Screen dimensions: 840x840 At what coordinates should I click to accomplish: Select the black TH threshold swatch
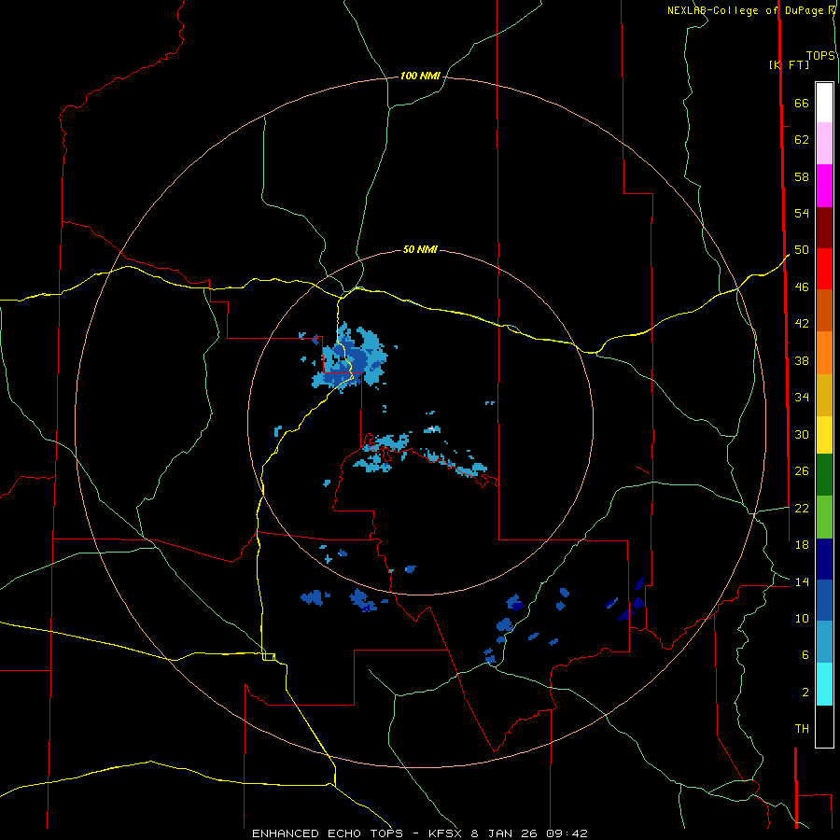tap(824, 726)
